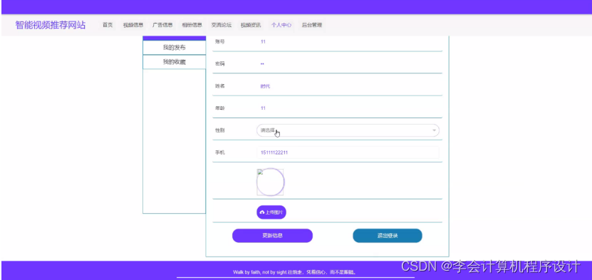Open 我的发布 in the sidebar
The height and width of the screenshot is (280, 592).
[x=174, y=48]
